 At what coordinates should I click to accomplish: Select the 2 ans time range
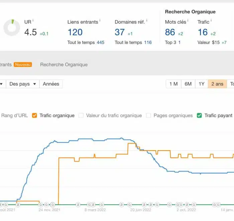[217, 84]
